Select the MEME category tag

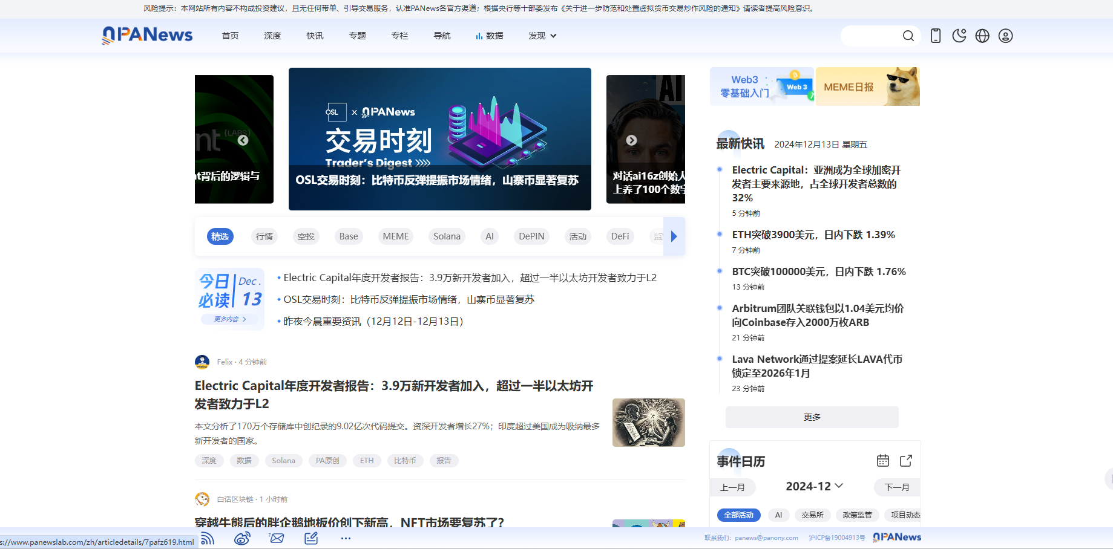coord(396,236)
